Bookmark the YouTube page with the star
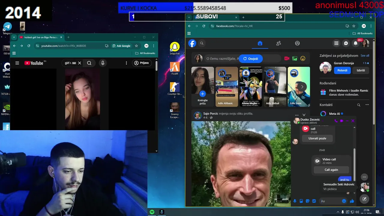The height and width of the screenshot is (216, 384). click(x=136, y=46)
